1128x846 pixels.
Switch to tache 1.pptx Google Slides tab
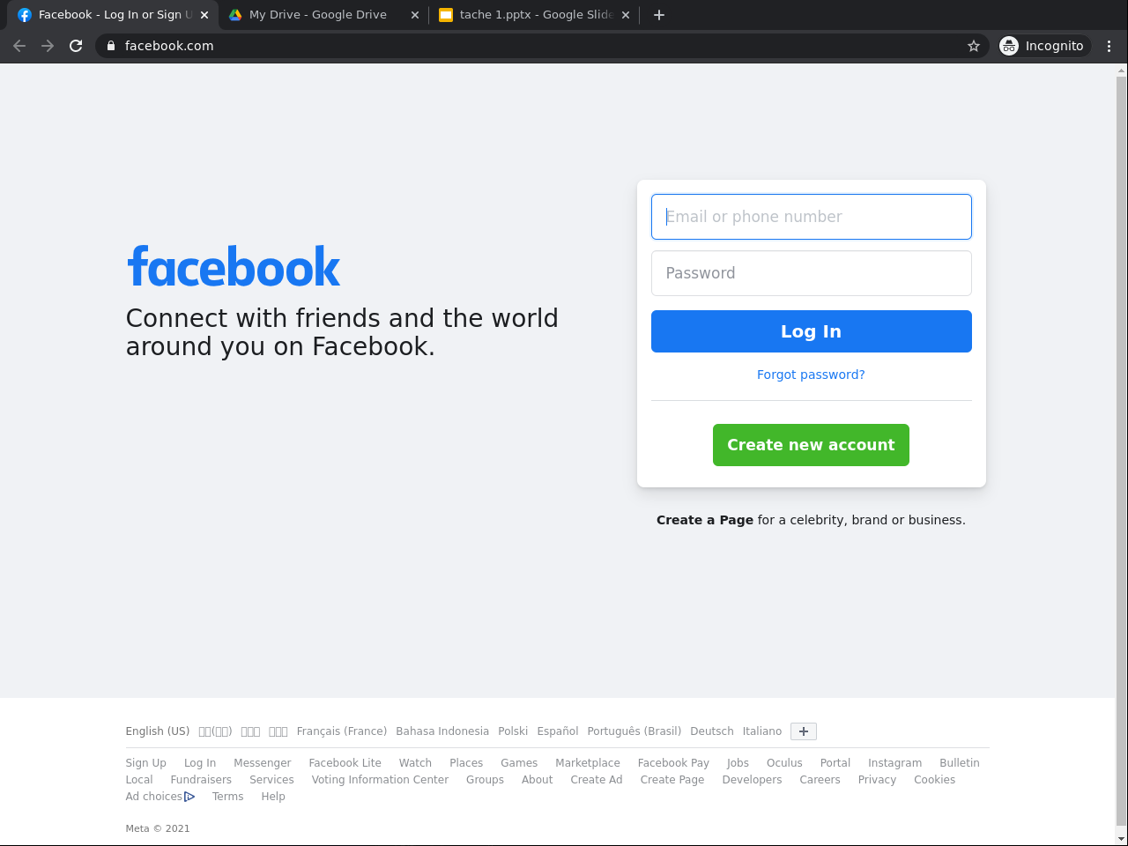534,15
